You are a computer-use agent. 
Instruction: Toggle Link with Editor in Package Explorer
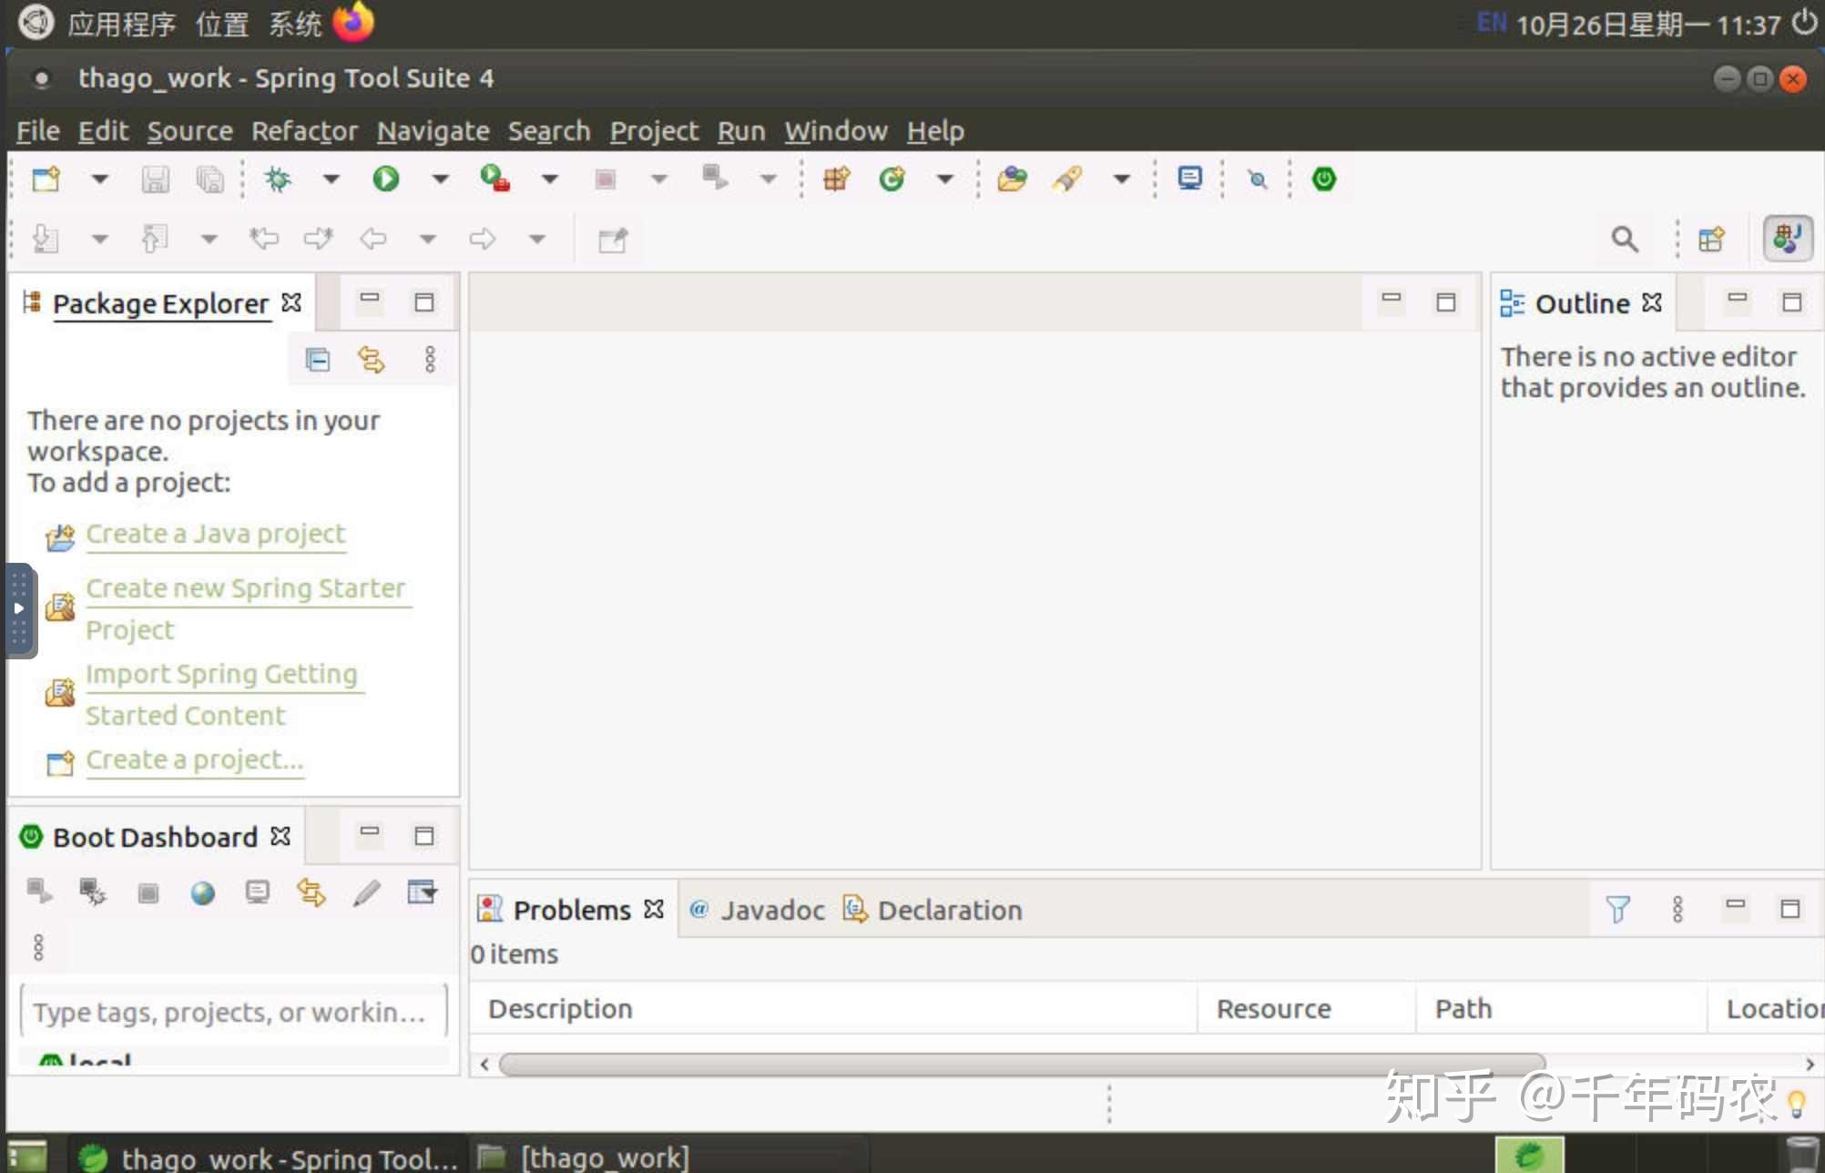(x=371, y=360)
